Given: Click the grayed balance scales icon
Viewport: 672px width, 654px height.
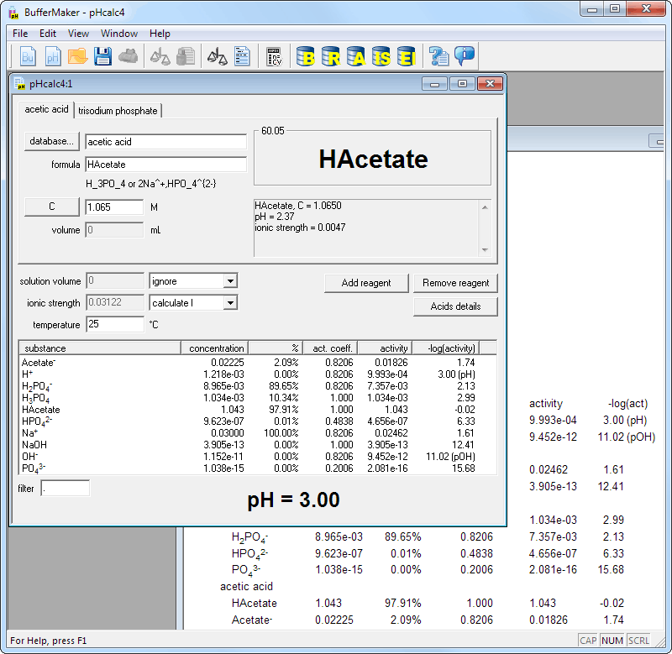Looking at the screenshot, I should click(x=160, y=56).
